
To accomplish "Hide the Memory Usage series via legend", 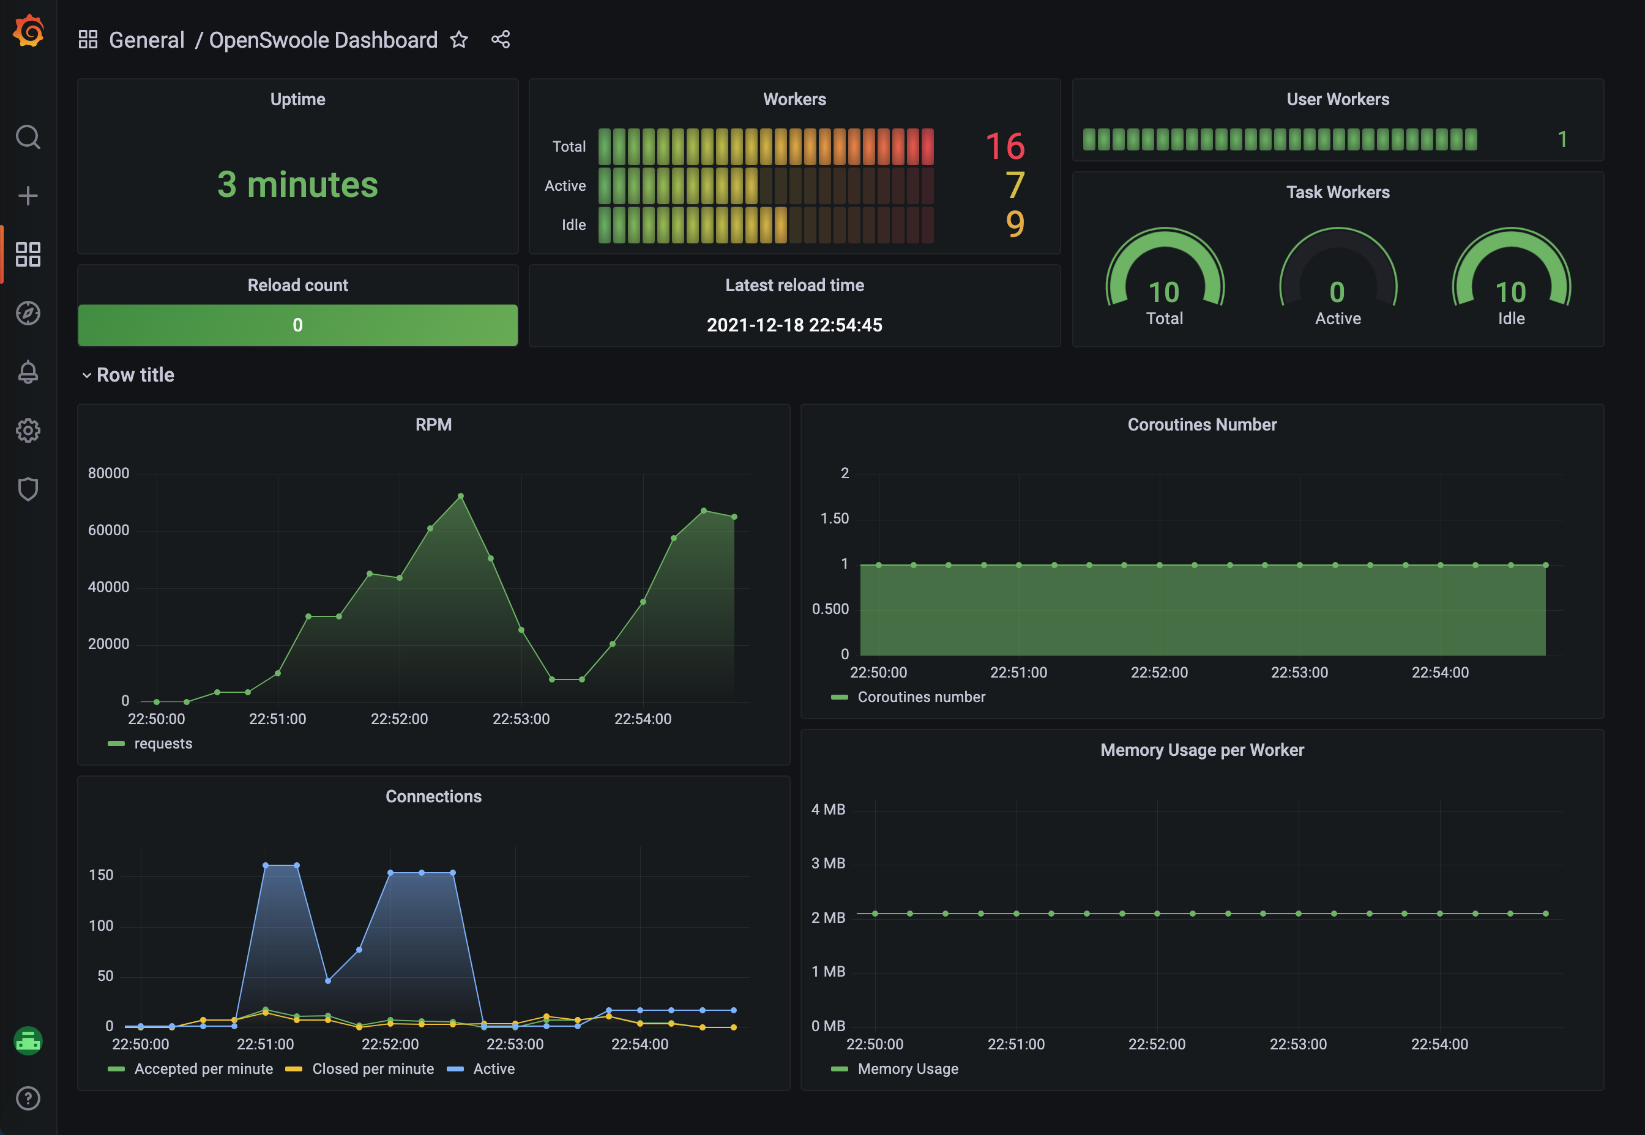I will (908, 1068).
